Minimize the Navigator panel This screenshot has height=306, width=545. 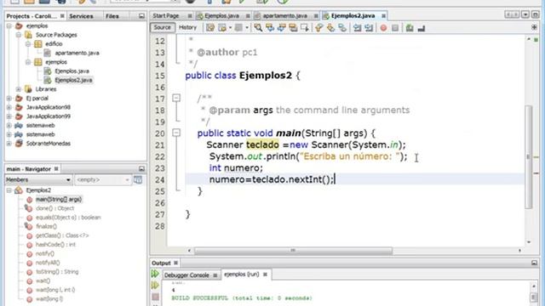pyautogui.click(x=141, y=168)
